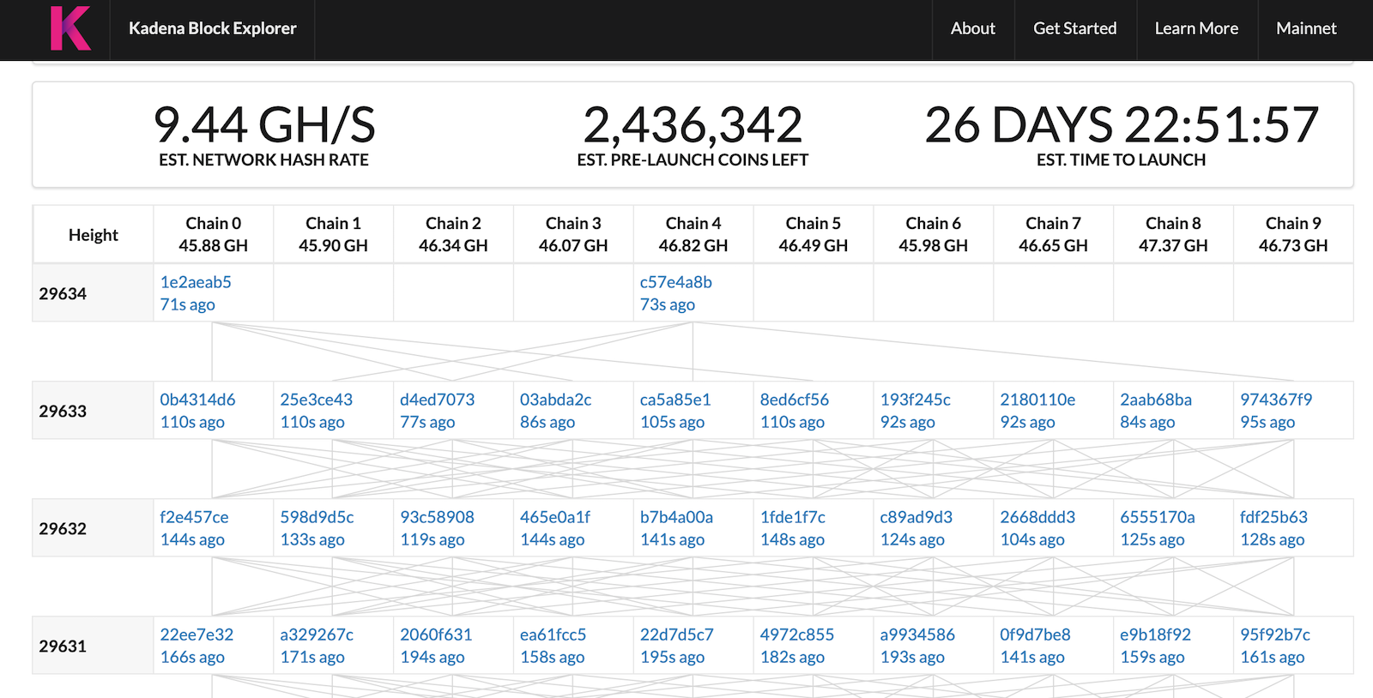The image size is (1373, 698).
Task: Open block d4ed7073
Action: [x=438, y=400]
